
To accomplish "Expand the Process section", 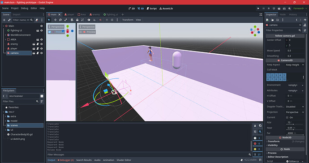I will click(x=285, y=153).
